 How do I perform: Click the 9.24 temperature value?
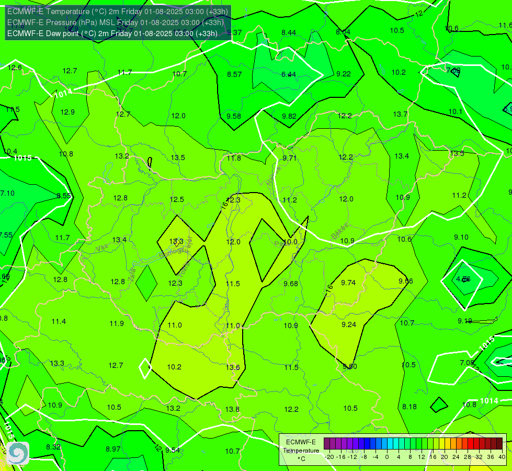pyautogui.click(x=349, y=324)
